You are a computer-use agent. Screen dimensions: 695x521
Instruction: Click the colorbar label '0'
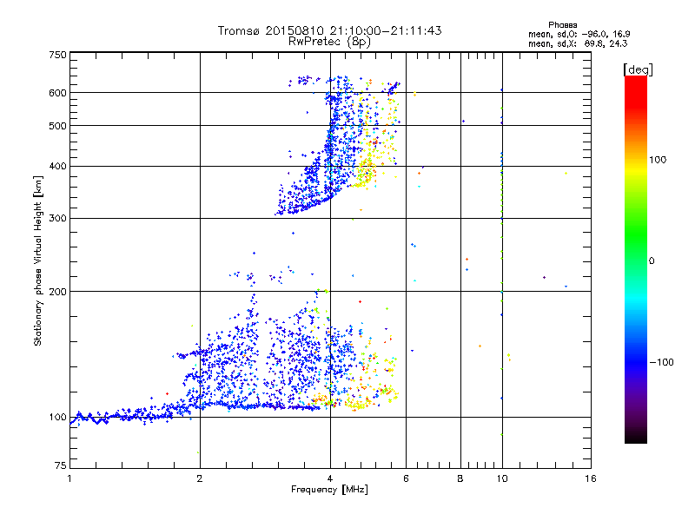(652, 260)
